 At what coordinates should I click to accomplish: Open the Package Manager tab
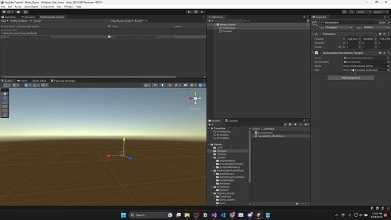tap(63, 81)
